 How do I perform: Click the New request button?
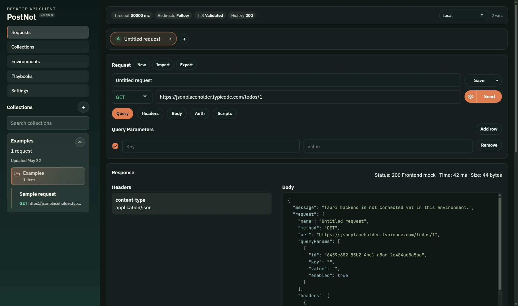click(x=142, y=65)
